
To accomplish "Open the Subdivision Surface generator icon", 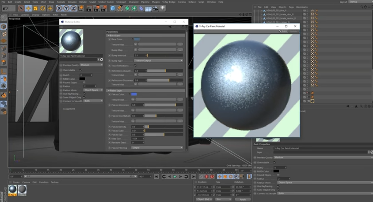I will click(127, 9).
